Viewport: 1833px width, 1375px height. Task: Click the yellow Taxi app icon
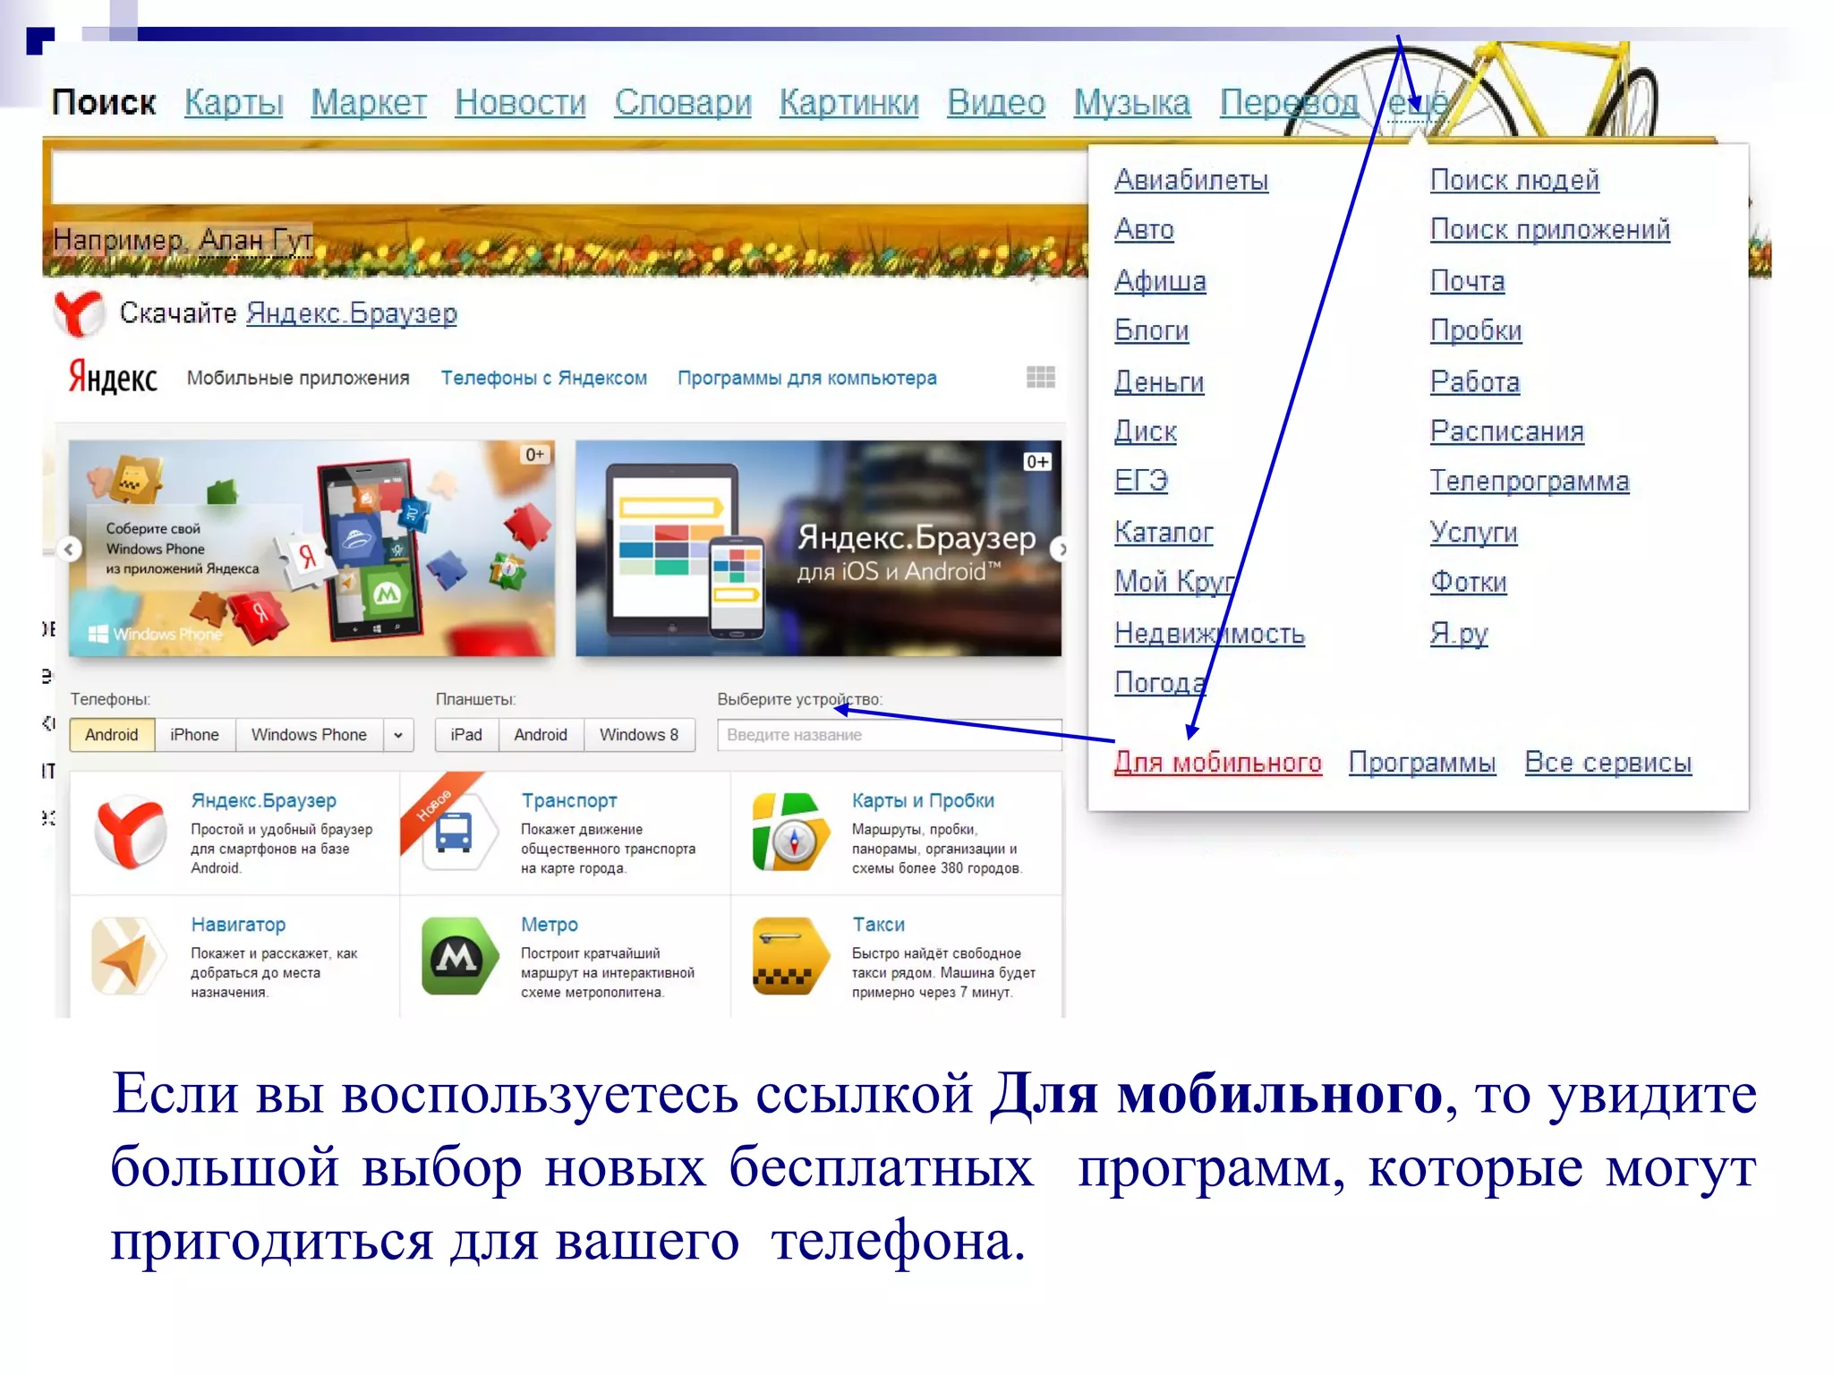click(x=789, y=956)
